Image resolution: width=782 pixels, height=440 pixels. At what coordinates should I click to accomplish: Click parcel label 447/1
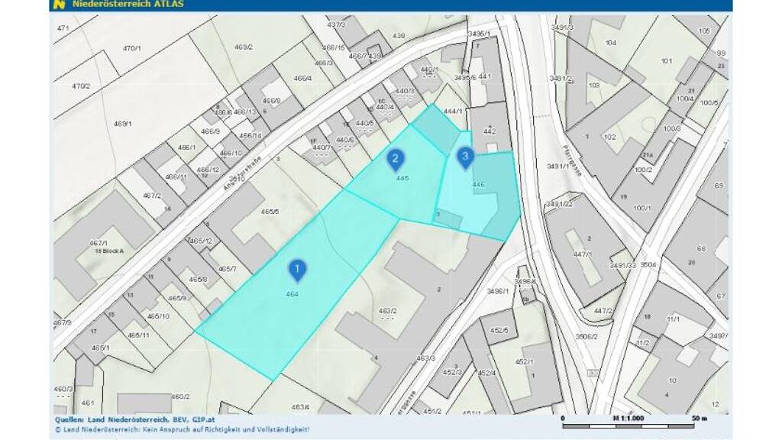(x=583, y=254)
